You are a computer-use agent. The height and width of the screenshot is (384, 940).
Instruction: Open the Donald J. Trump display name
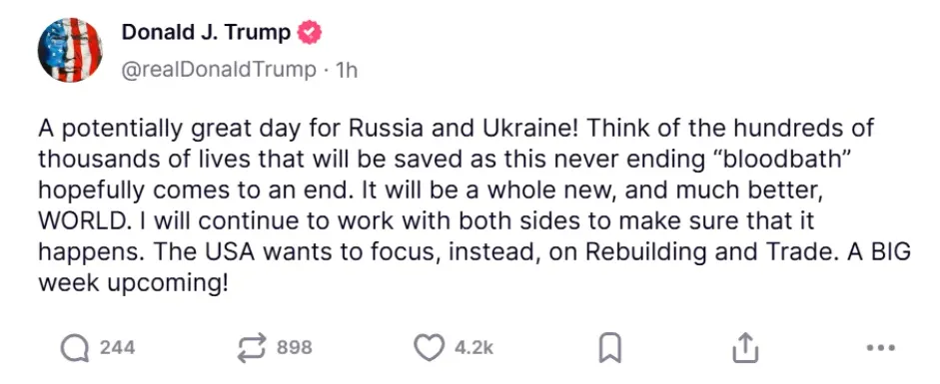[x=206, y=33]
